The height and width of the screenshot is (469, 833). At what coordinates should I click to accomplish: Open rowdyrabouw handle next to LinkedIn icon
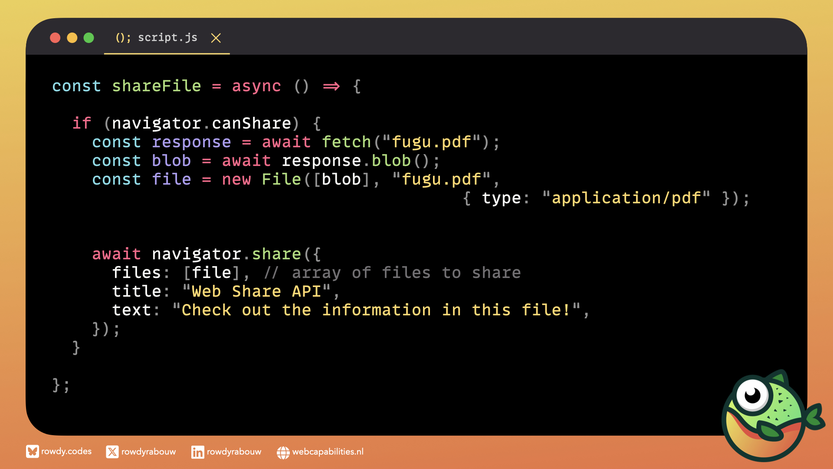click(x=234, y=452)
